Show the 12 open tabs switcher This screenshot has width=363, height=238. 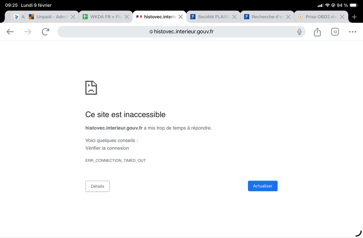pos(335,32)
